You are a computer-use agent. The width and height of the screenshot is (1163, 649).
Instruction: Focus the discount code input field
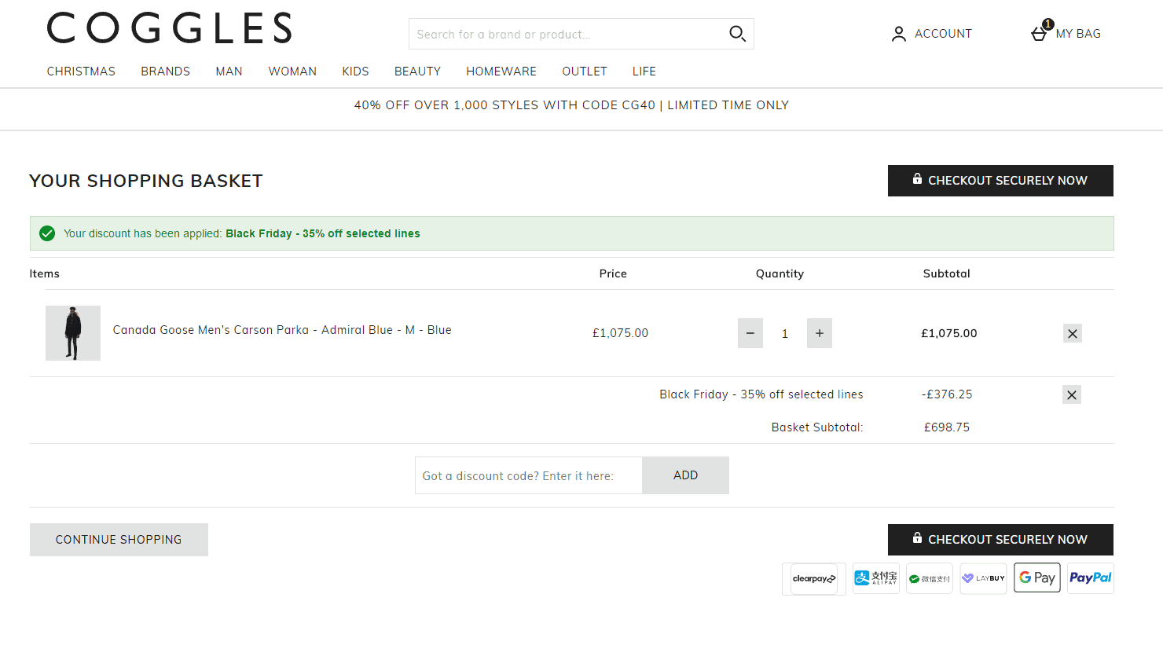(x=529, y=475)
